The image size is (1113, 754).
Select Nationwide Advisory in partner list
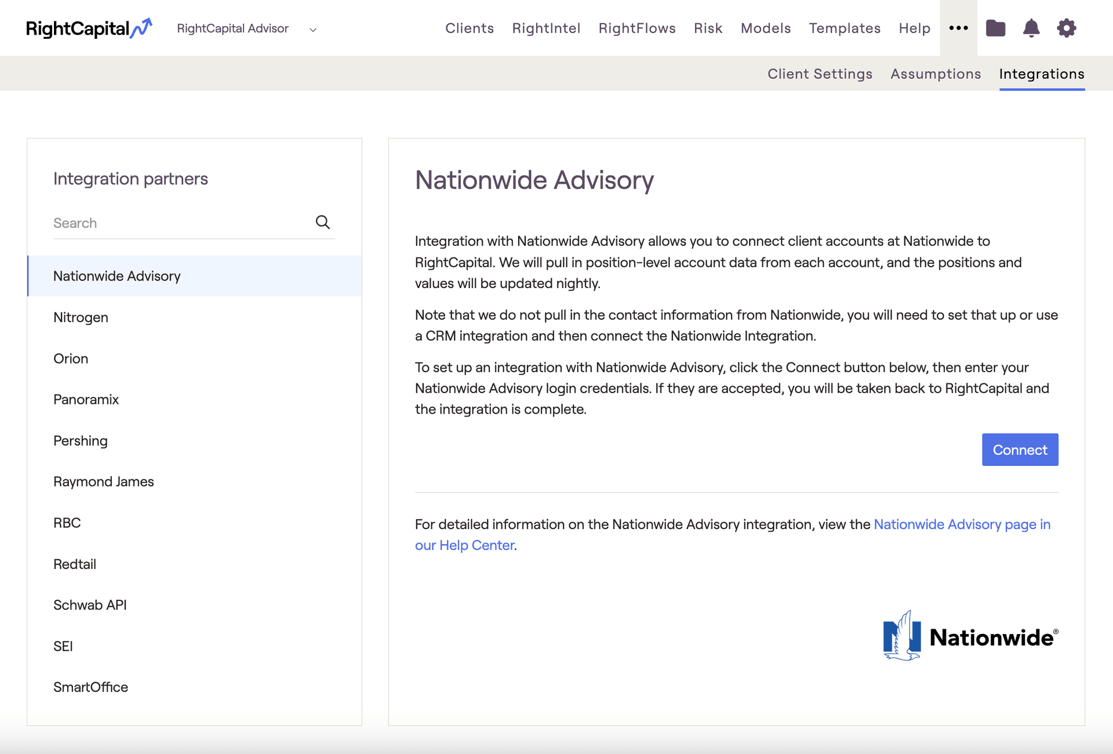pos(194,276)
